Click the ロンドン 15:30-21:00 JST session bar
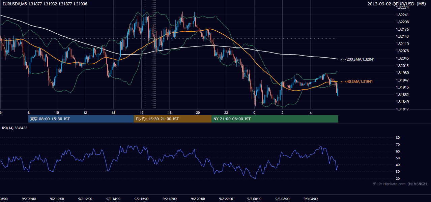 [x=173, y=119]
